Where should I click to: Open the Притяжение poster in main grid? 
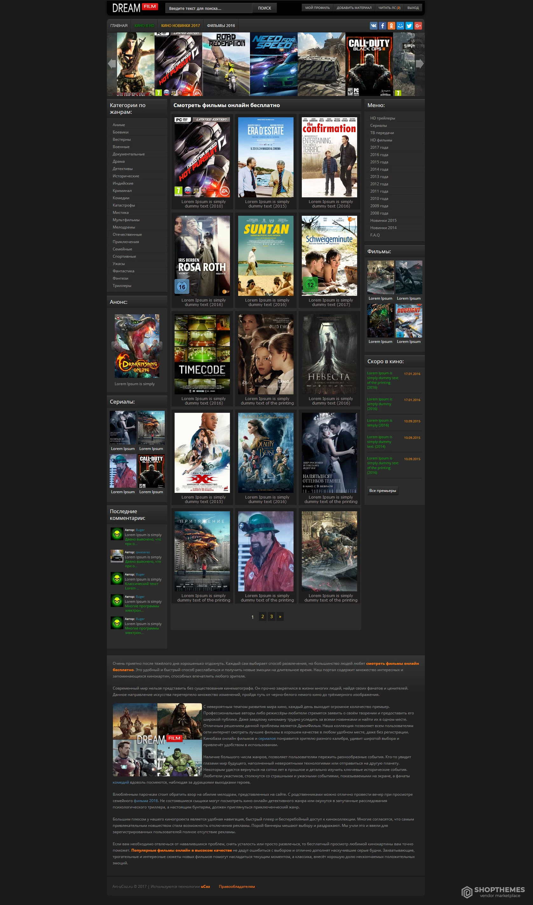[202, 552]
